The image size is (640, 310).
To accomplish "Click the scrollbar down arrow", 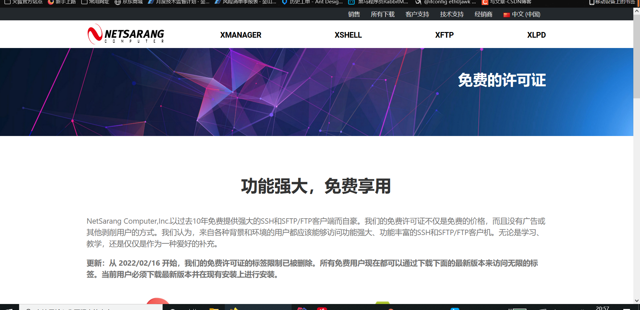I will pos(637,300).
